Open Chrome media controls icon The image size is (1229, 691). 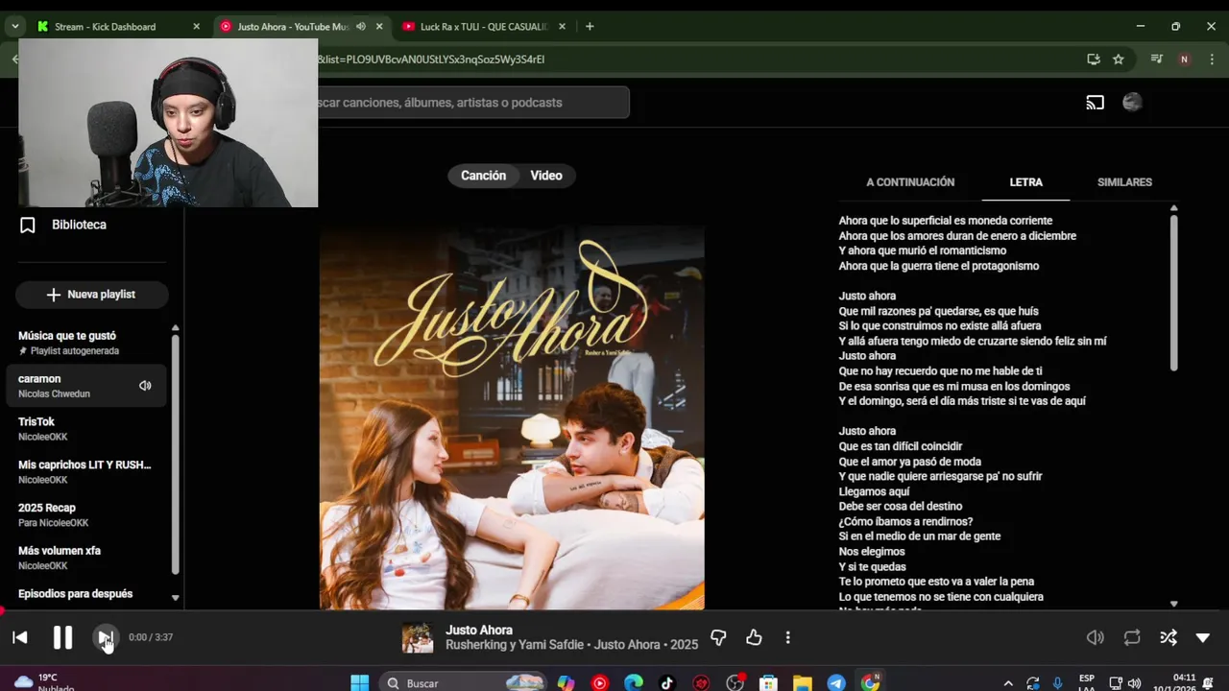(1157, 60)
